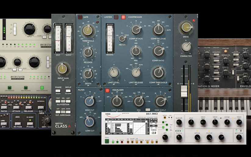This screenshot has height=157, width=251.
Task: Enable the LIMITER switch
Action: click(116, 17)
